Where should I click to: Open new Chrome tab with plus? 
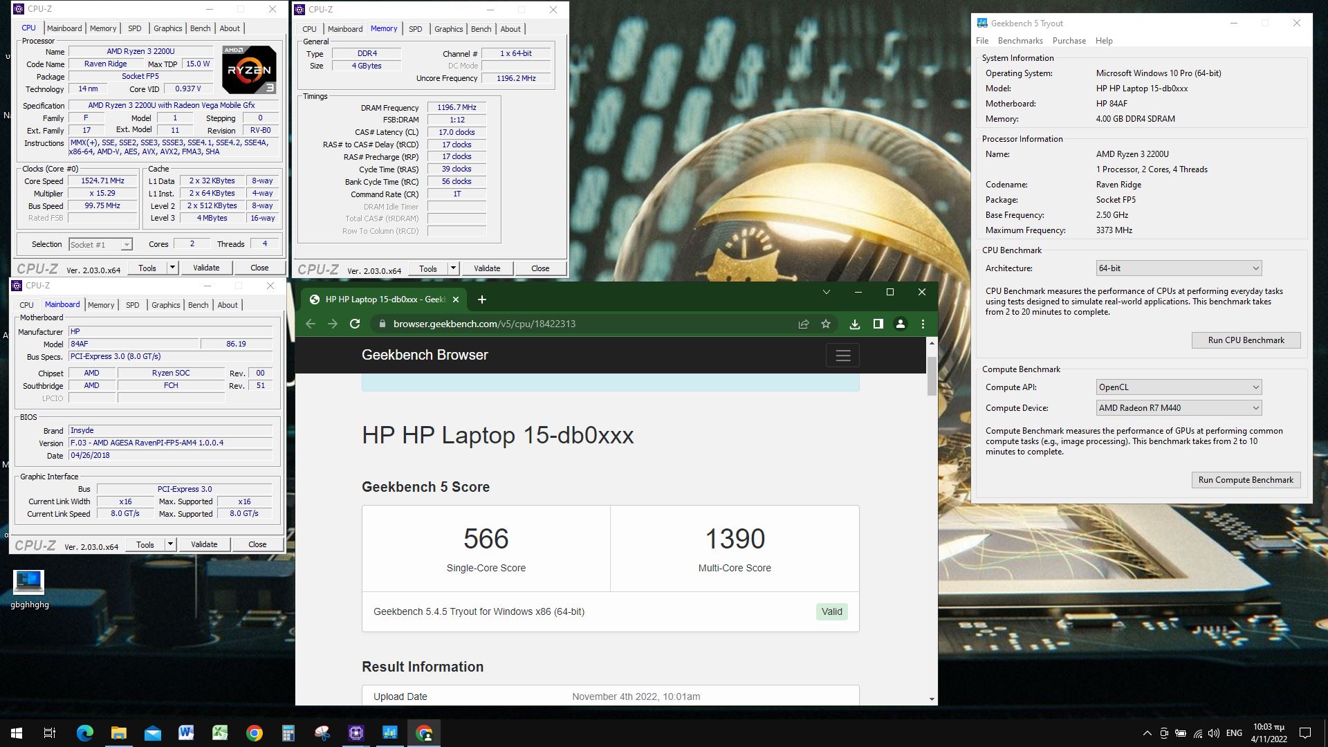pos(482,299)
